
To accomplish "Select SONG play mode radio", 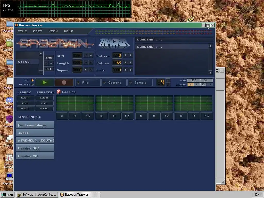I will (32, 80).
